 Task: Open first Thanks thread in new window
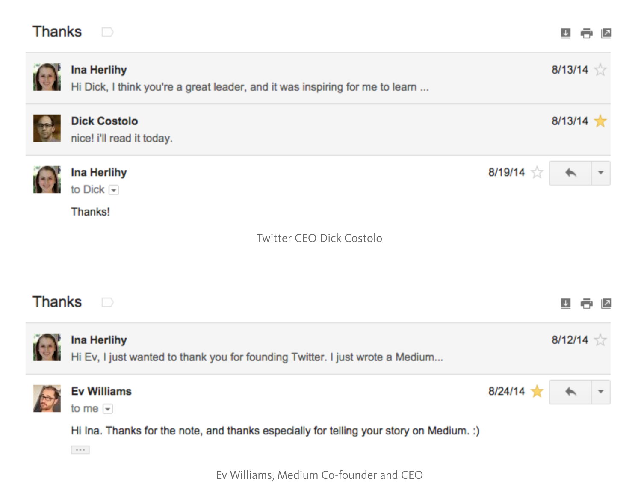click(606, 33)
